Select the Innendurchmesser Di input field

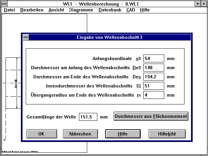click(153, 86)
